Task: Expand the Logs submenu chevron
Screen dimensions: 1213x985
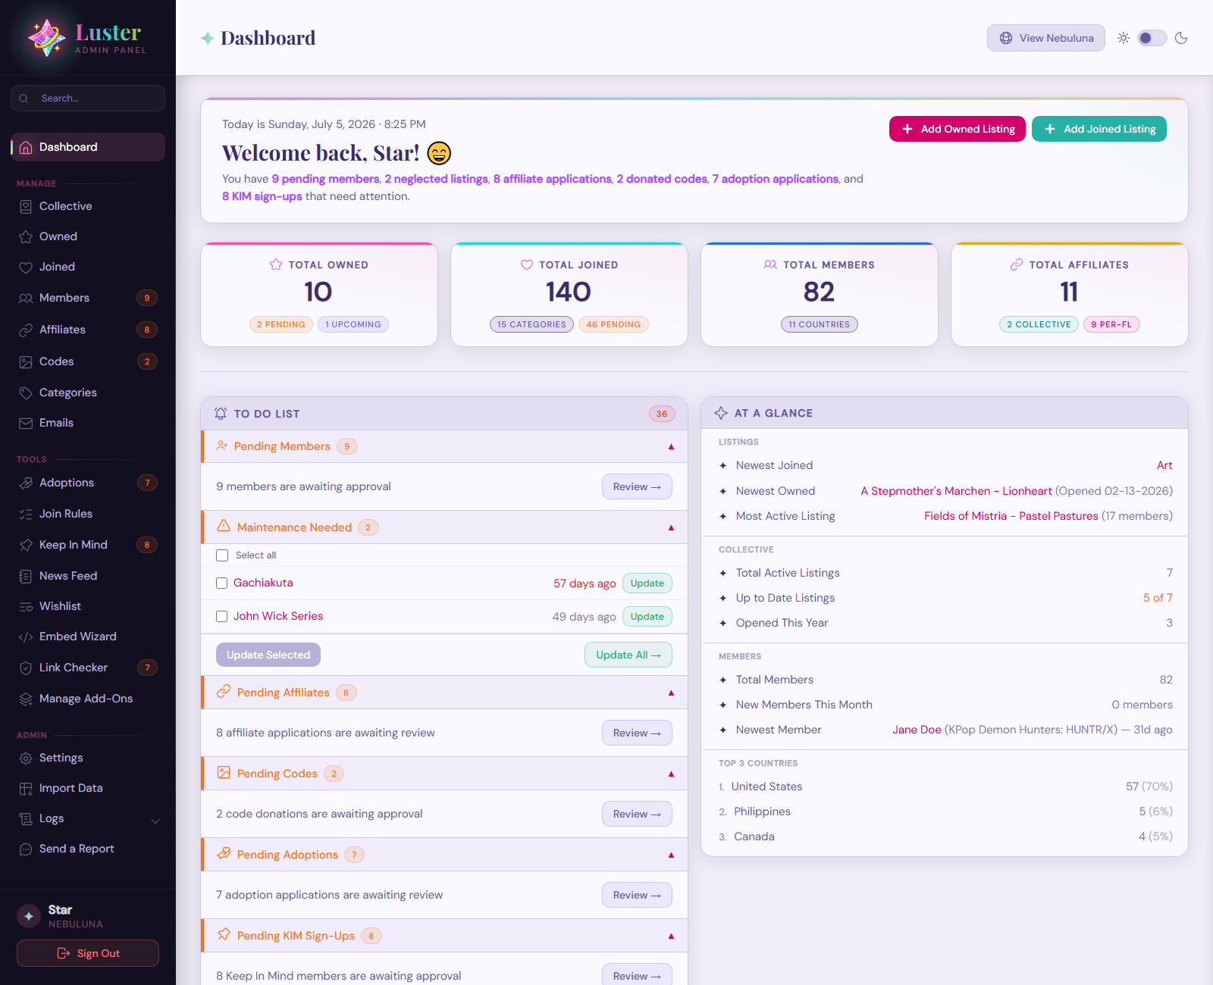Action: pyautogui.click(x=155, y=821)
